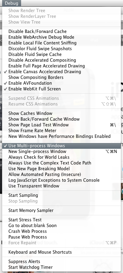This screenshot has width=123, height=273.
Task: Select Disable Back/Forward Cache
Action: (61, 31)
